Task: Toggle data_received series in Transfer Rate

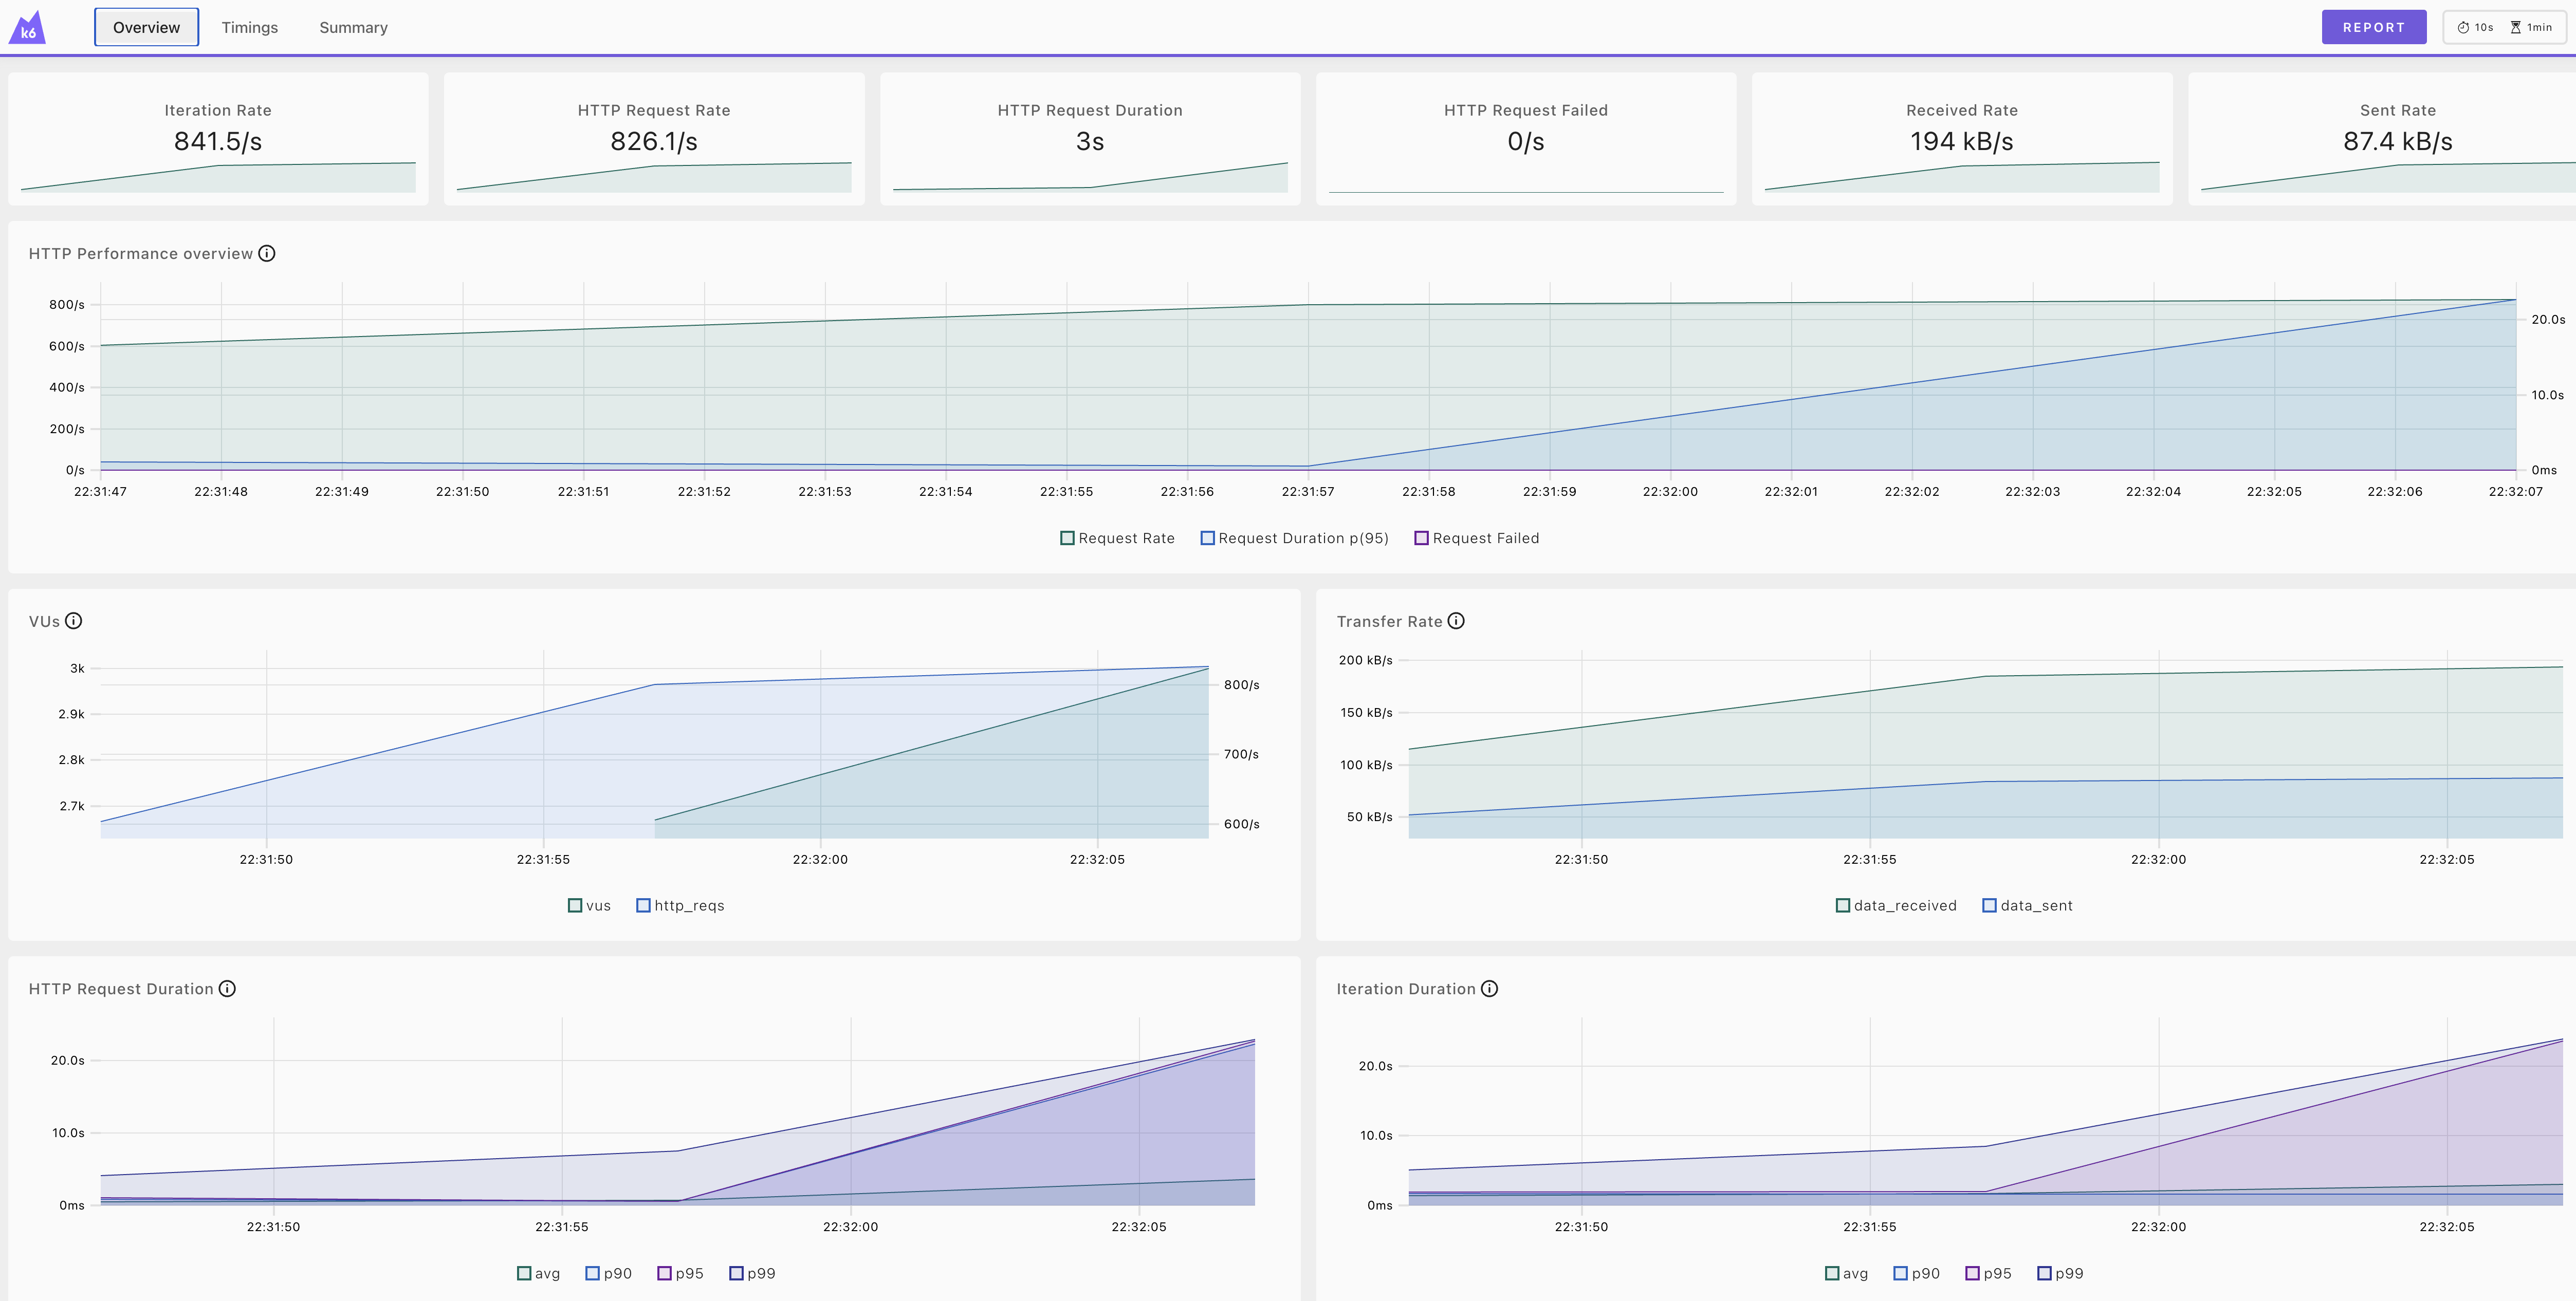Action: [x=1896, y=906]
